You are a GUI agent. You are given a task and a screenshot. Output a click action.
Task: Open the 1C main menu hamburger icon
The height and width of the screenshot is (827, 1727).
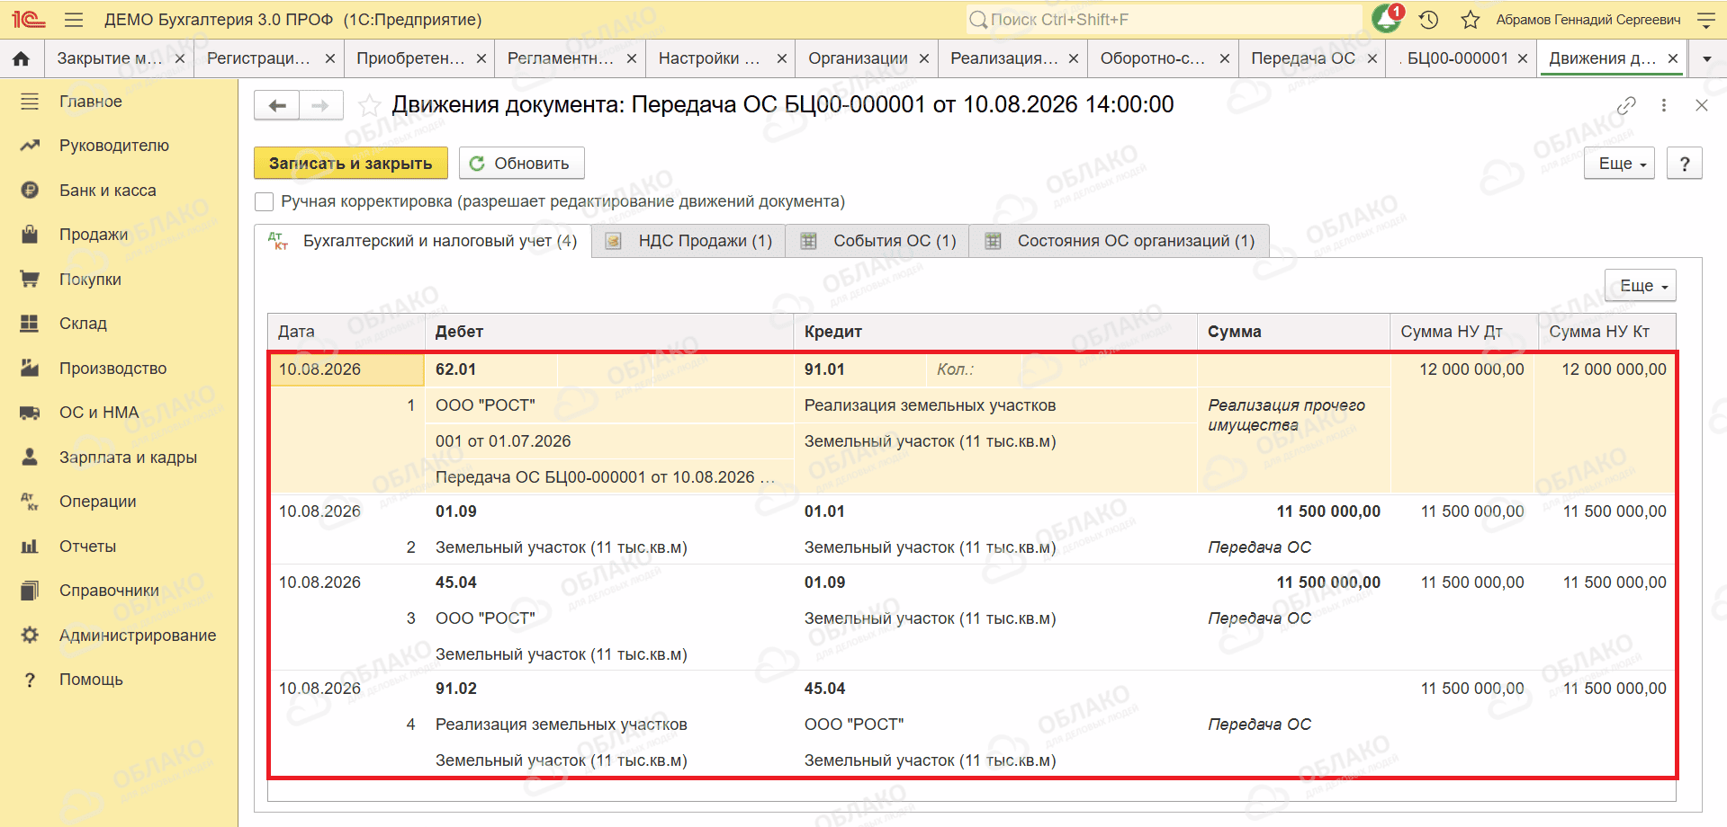(74, 20)
